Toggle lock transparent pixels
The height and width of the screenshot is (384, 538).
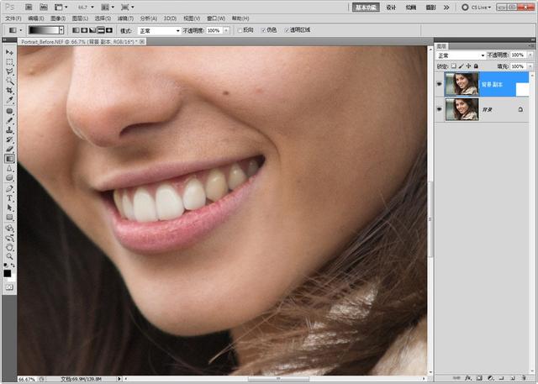454,66
